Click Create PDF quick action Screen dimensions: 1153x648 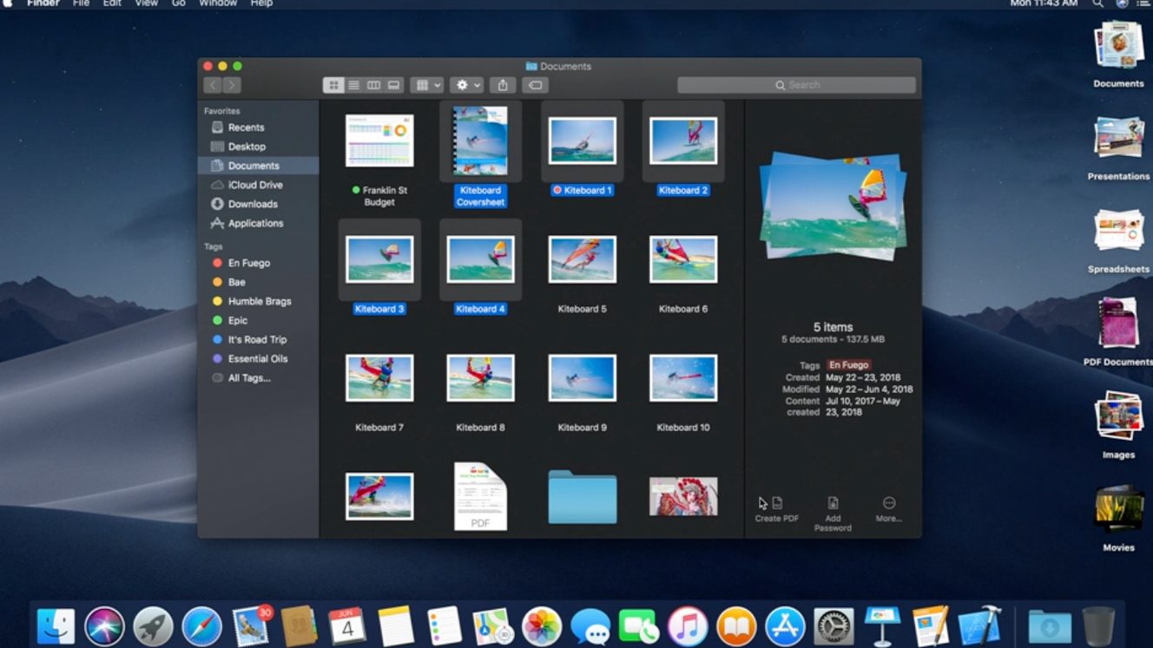pyautogui.click(x=776, y=509)
